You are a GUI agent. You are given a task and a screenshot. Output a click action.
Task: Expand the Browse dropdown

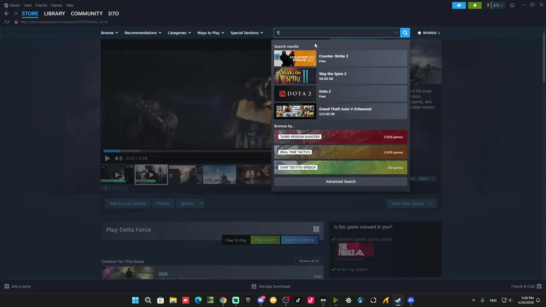click(x=109, y=33)
